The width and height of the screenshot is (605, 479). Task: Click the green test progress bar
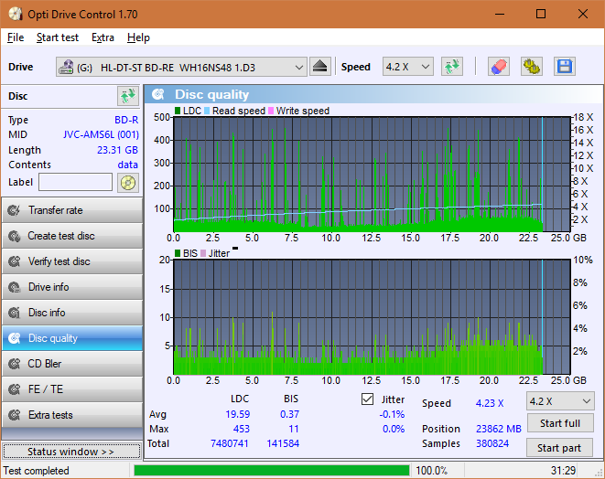tap(272, 471)
